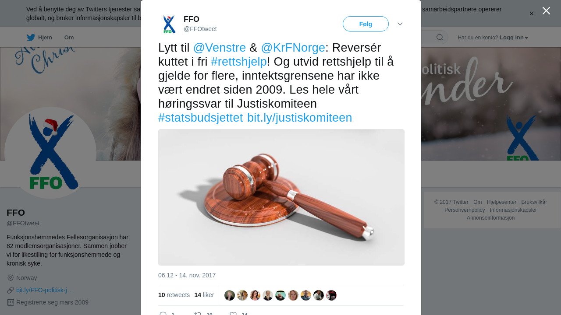Image resolution: width=561 pixels, height=315 pixels.
Task: Open the FFO avatar in tweet header
Action: click(x=169, y=24)
